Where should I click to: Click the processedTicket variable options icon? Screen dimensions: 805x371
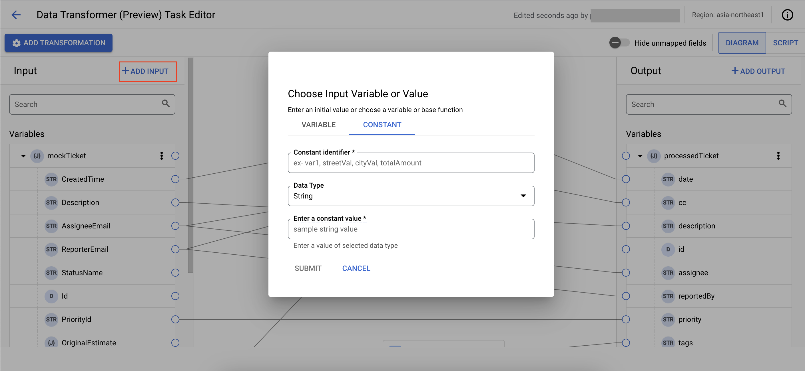[x=779, y=155]
